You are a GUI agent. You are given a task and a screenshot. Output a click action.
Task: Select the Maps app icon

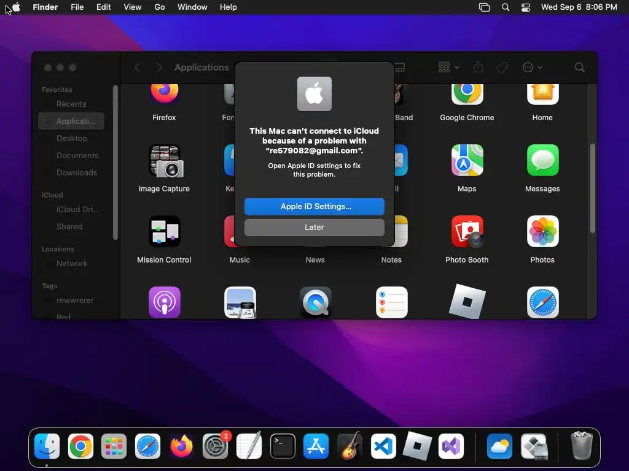coord(467,160)
